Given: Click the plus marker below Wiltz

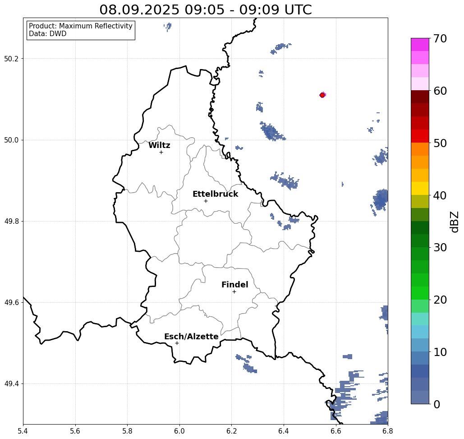Looking at the screenshot, I should click(x=161, y=152).
